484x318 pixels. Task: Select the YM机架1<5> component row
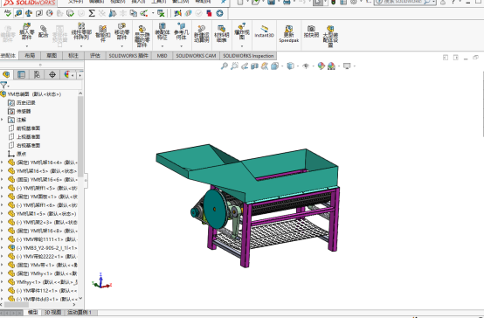tap(46, 213)
